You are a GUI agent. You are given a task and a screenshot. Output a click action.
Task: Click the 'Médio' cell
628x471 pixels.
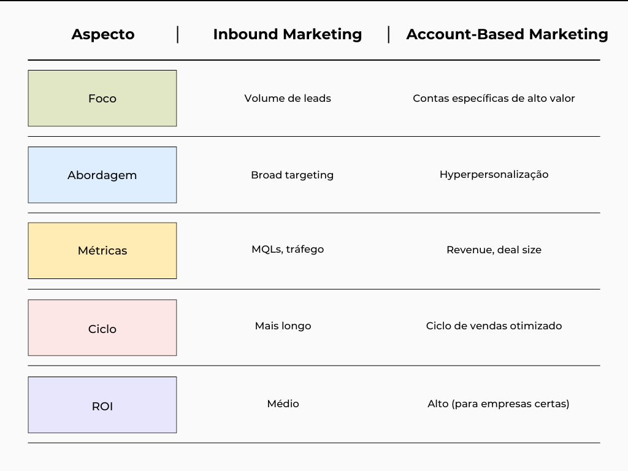click(x=283, y=404)
